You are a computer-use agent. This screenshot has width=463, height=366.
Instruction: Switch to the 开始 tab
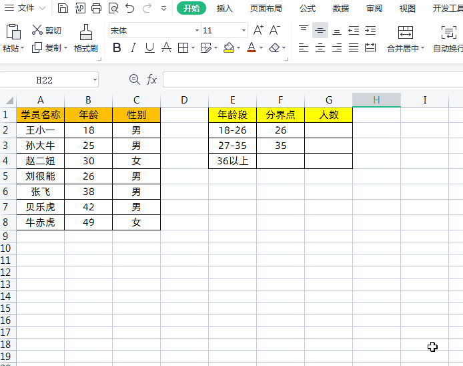[x=191, y=8]
